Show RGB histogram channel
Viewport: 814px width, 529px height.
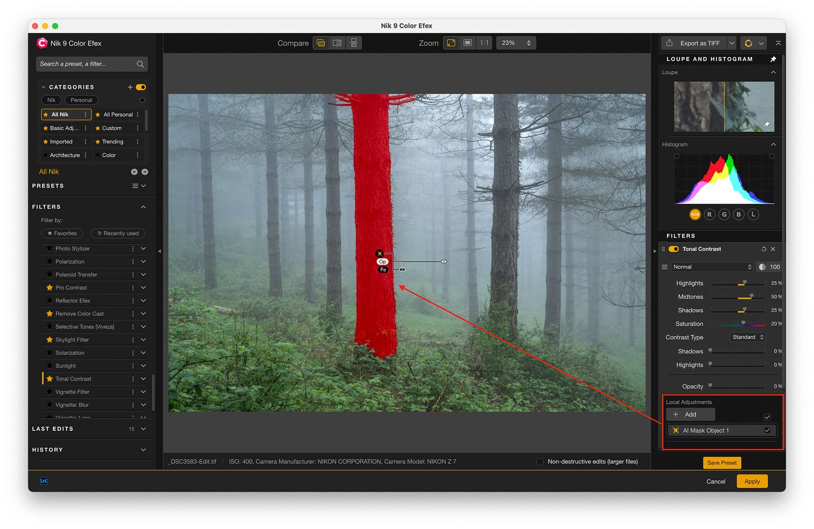click(695, 215)
